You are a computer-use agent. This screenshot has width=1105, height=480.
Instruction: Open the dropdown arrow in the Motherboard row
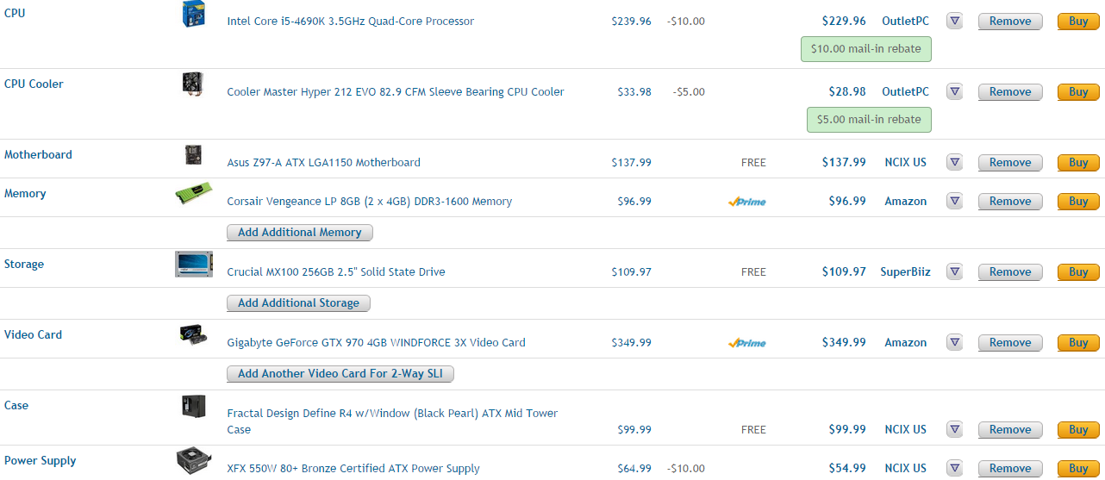(954, 162)
